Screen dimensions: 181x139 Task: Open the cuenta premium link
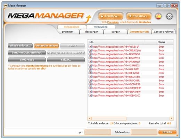click(36, 66)
